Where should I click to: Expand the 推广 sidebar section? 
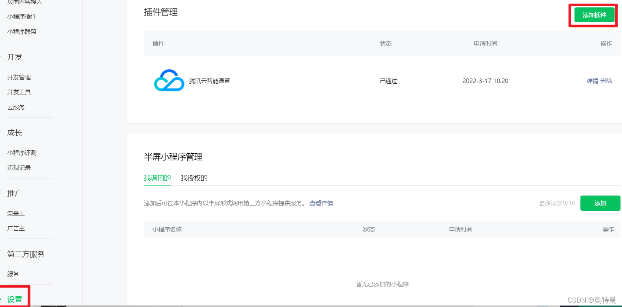click(x=15, y=193)
